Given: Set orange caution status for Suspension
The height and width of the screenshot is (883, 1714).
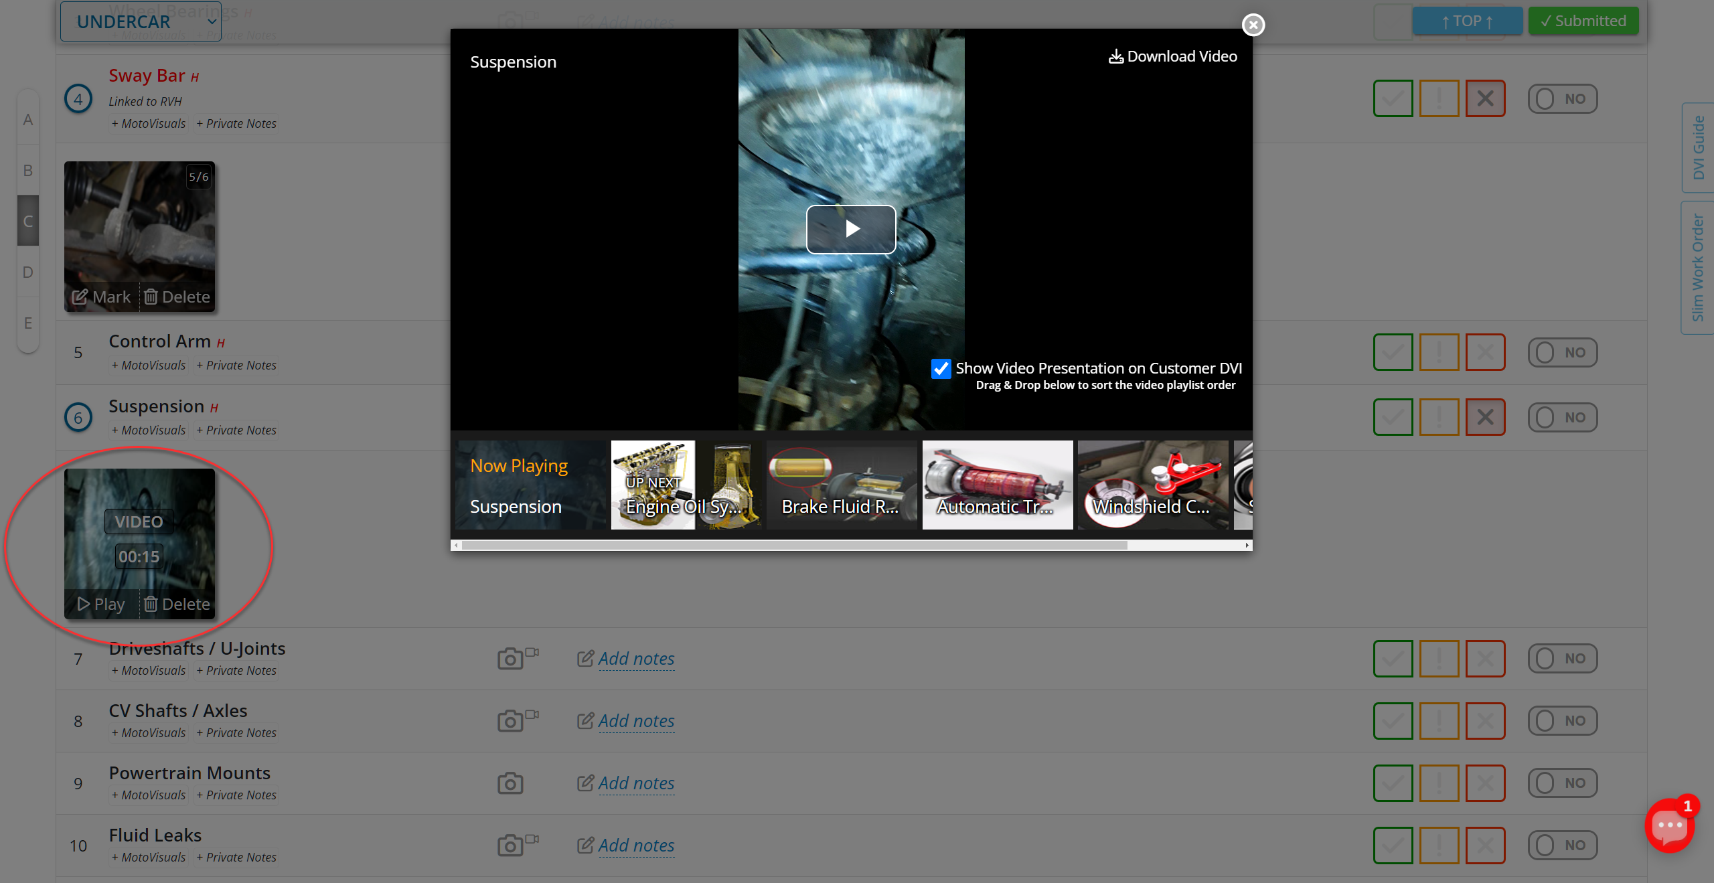Looking at the screenshot, I should point(1439,418).
